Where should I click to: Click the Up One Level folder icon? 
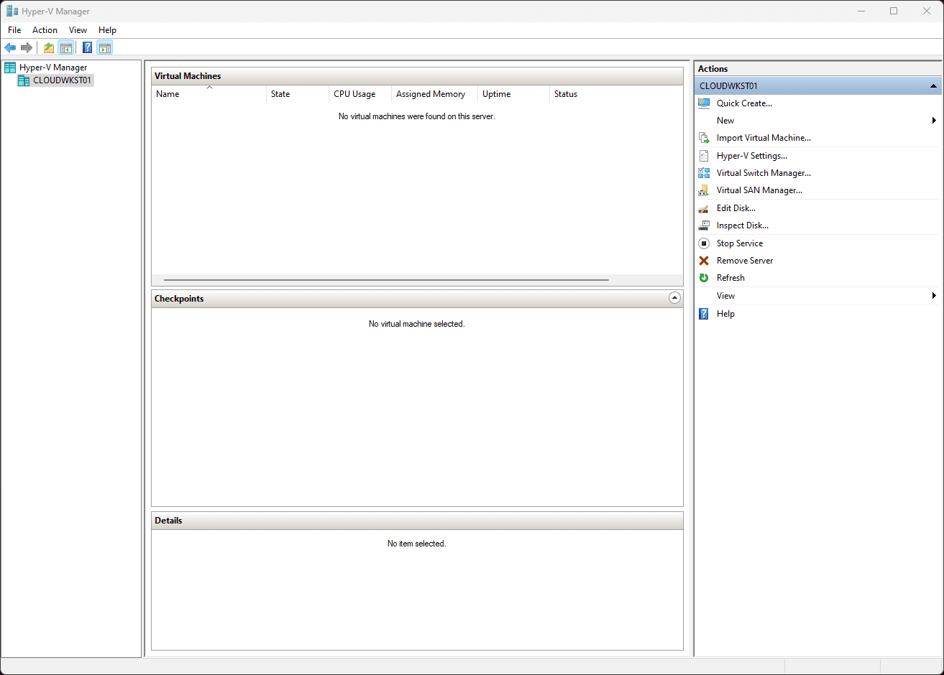click(49, 48)
